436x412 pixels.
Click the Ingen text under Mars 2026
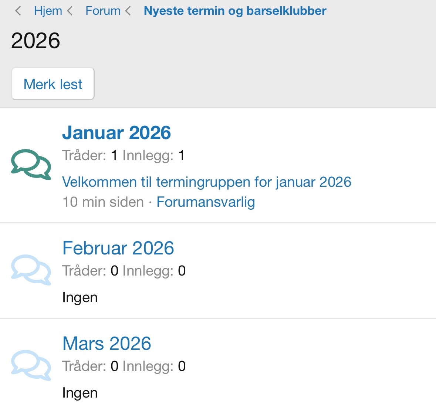80,393
